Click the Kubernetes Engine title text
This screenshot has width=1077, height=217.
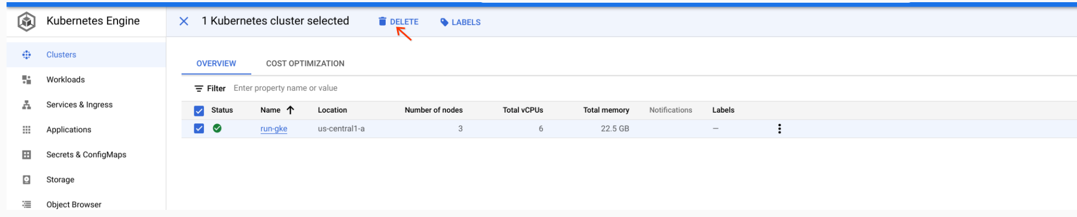pos(93,21)
